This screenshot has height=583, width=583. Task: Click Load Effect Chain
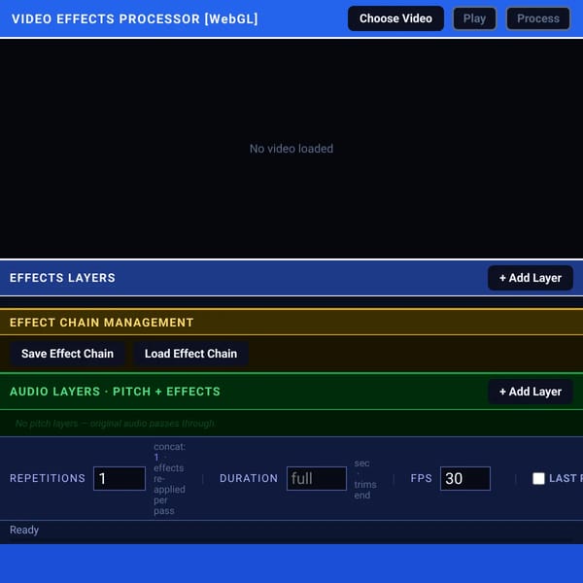pos(190,354)
